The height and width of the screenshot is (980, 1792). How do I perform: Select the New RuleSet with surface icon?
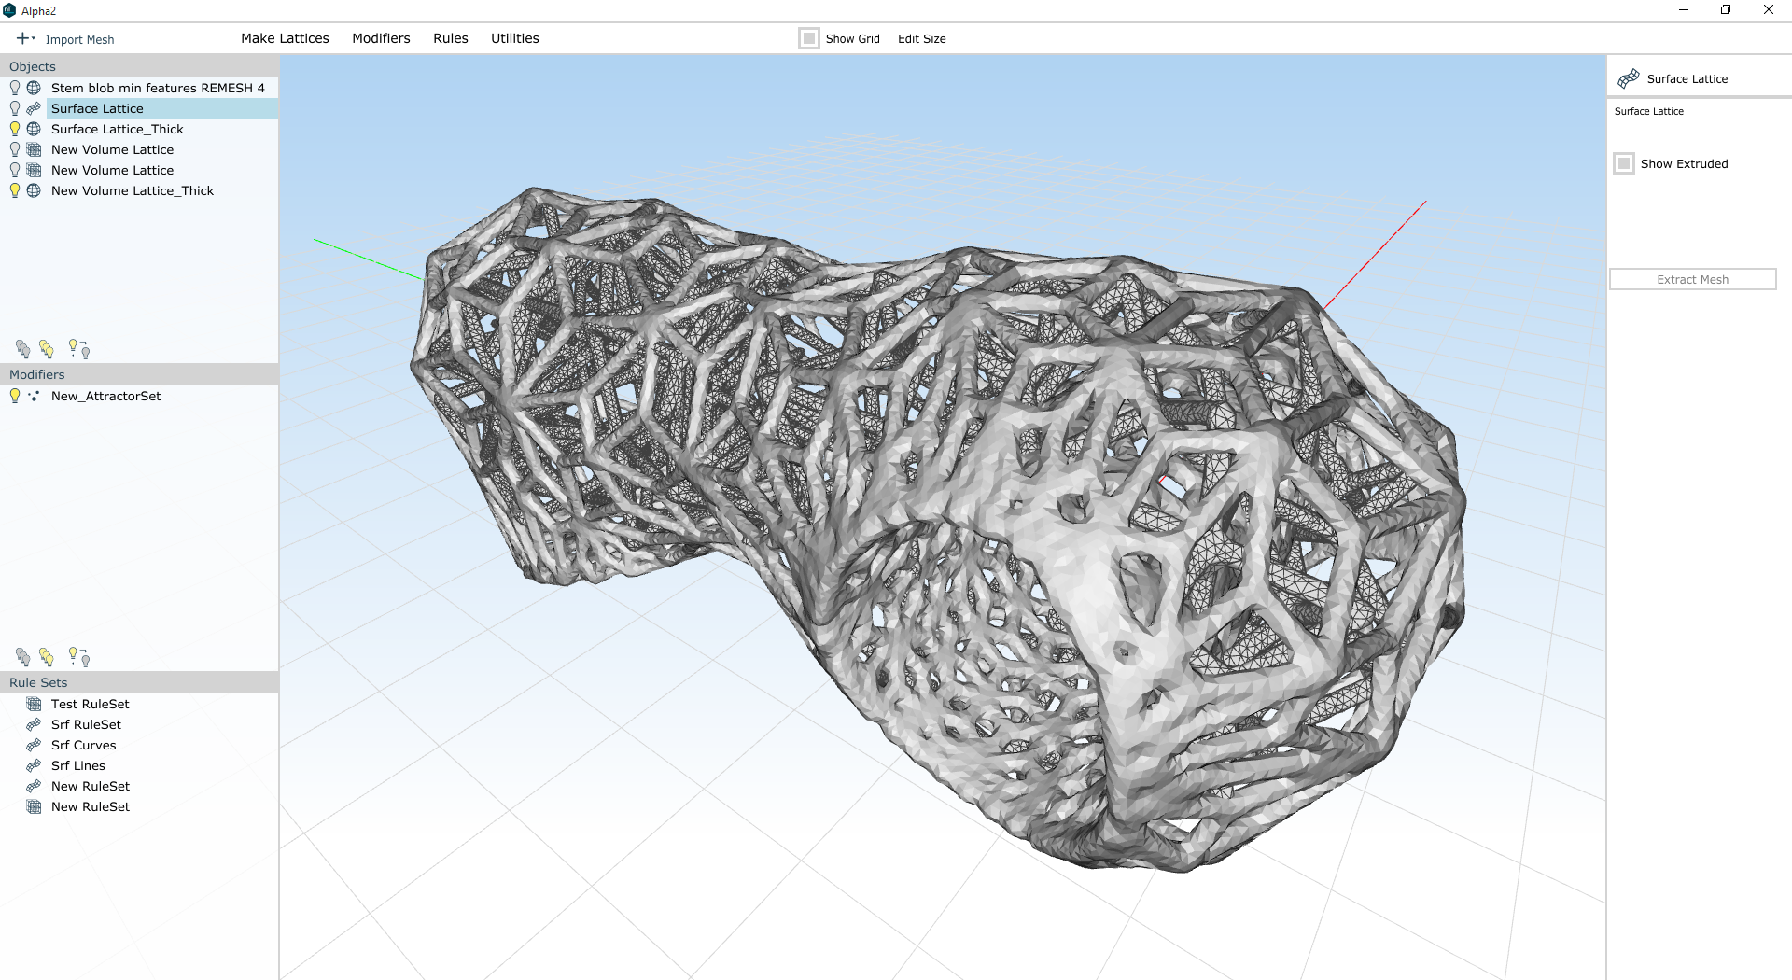coord(90,786)
